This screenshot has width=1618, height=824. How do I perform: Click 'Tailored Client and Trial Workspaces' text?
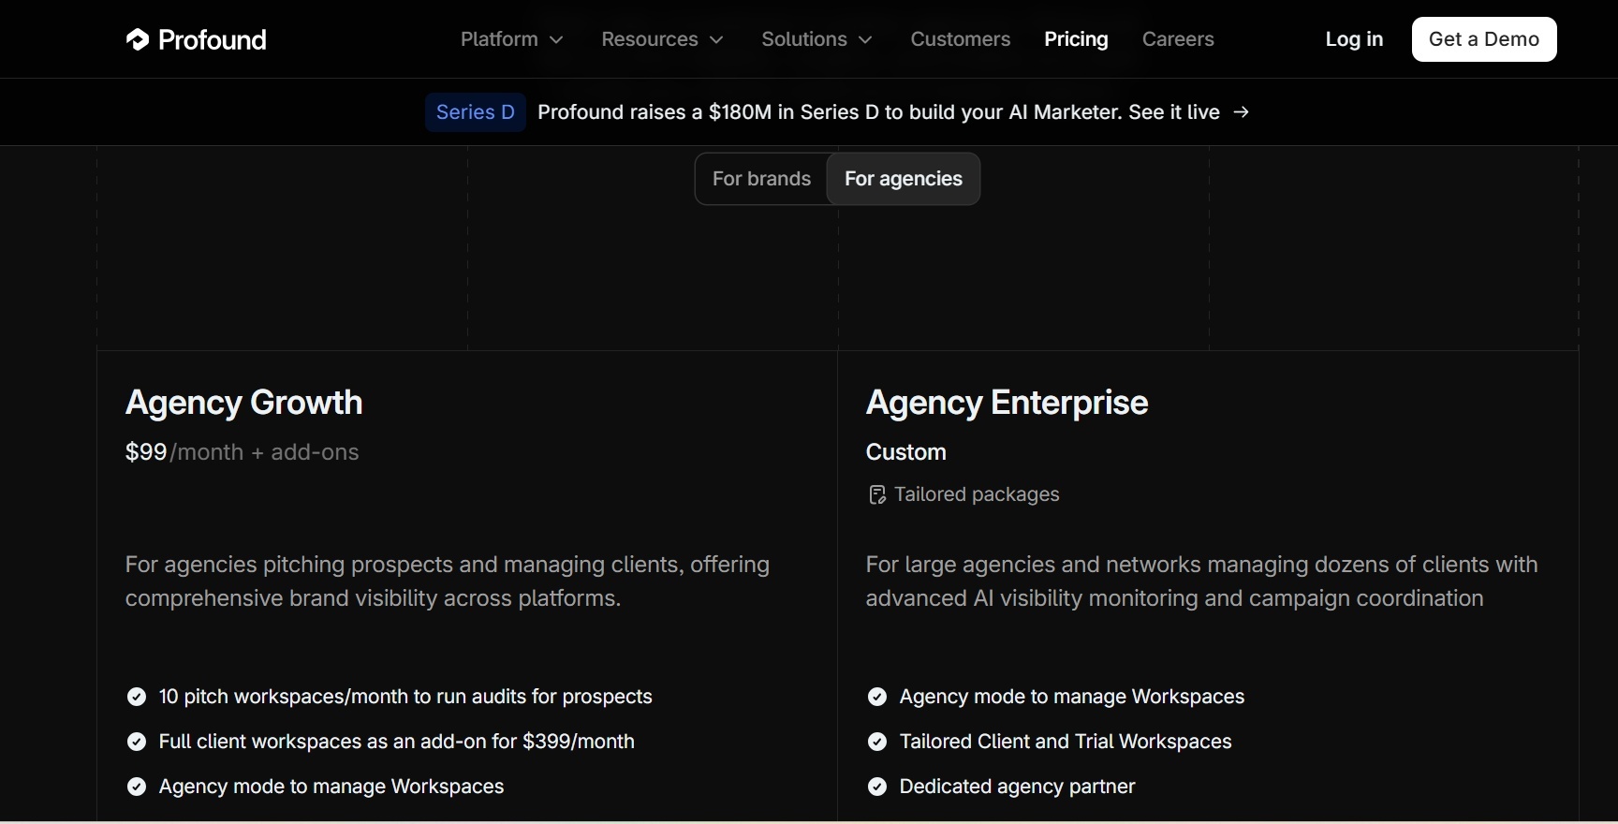(1066, 742)
